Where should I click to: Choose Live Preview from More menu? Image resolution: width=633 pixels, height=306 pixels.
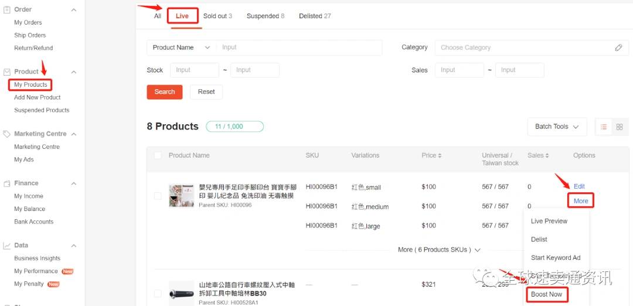pyautogui.click(x=549, y=221)
